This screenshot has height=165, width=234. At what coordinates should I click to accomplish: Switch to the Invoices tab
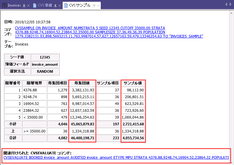click(x=14, y=5)
